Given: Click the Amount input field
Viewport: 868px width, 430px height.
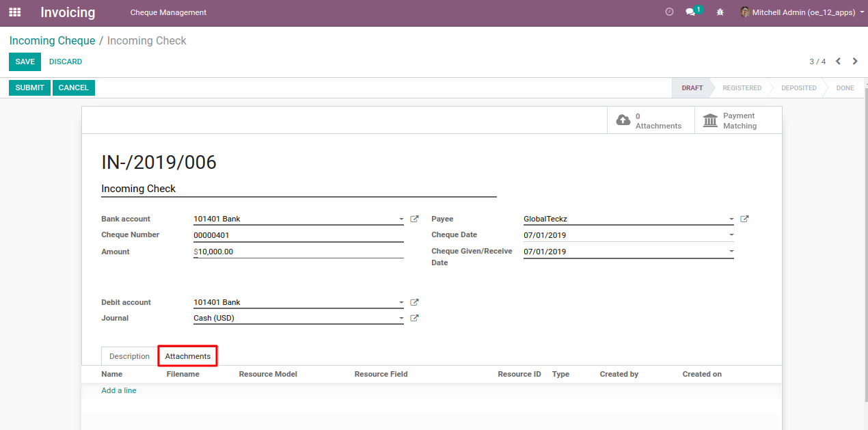Looking at the screenshot, I should coord(299,252).
